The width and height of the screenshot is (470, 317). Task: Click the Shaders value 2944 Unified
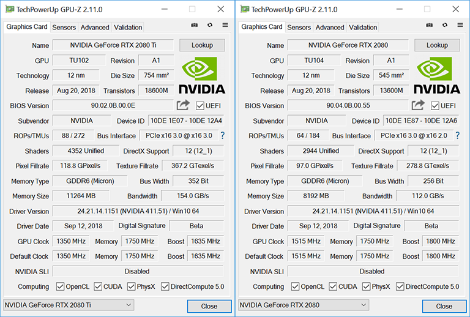coord(321,151)
